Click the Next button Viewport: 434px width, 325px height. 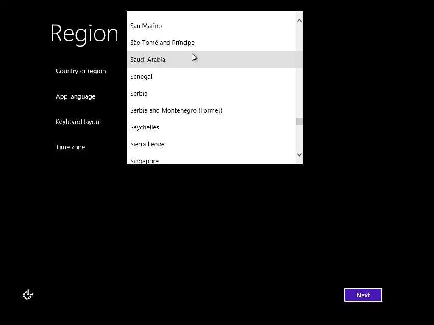pos(363,295)
